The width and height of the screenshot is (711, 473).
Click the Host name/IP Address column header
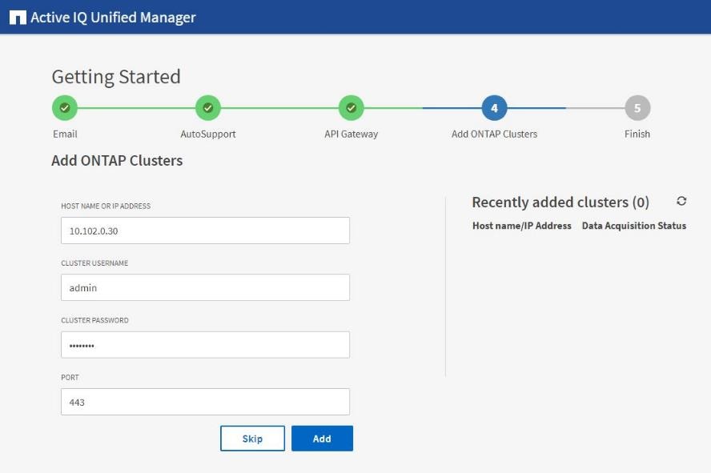[521, 226]
